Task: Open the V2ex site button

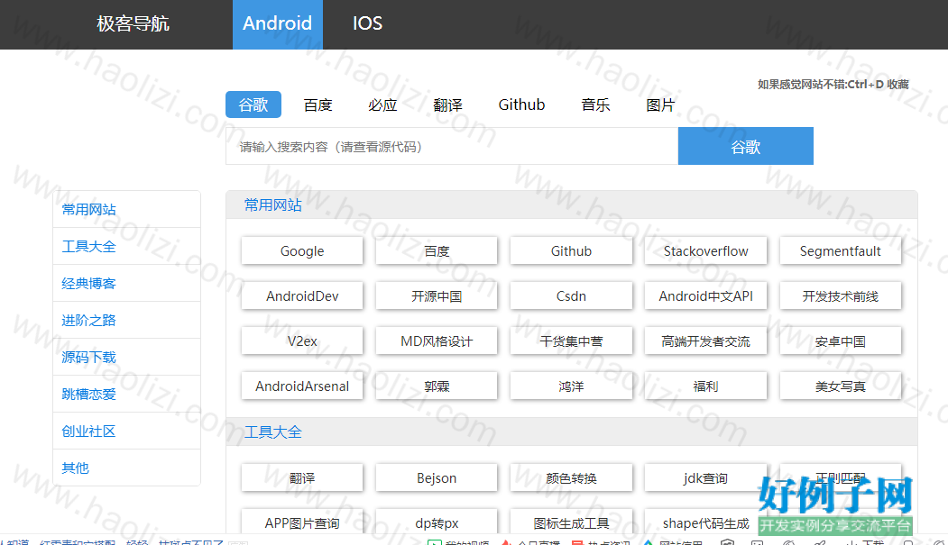Action: tap(302, 341)
